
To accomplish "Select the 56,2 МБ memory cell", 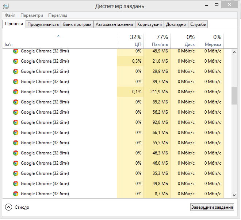I will 157,112.
